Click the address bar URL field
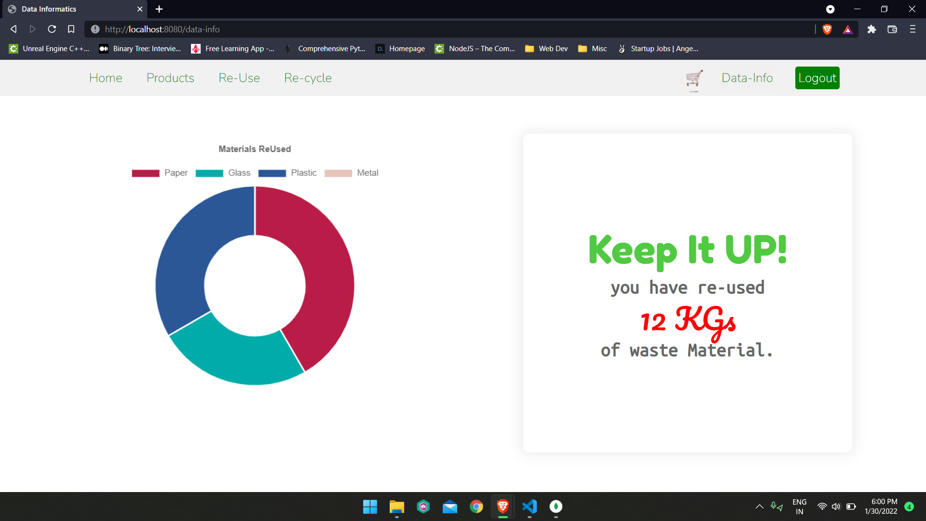The height and width of the screenshot is (521, 926). point(434,29)
